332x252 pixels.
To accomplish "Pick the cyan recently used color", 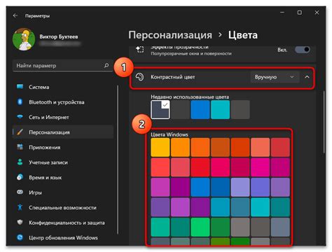I will pyautogui.click(x=220, y=110).
